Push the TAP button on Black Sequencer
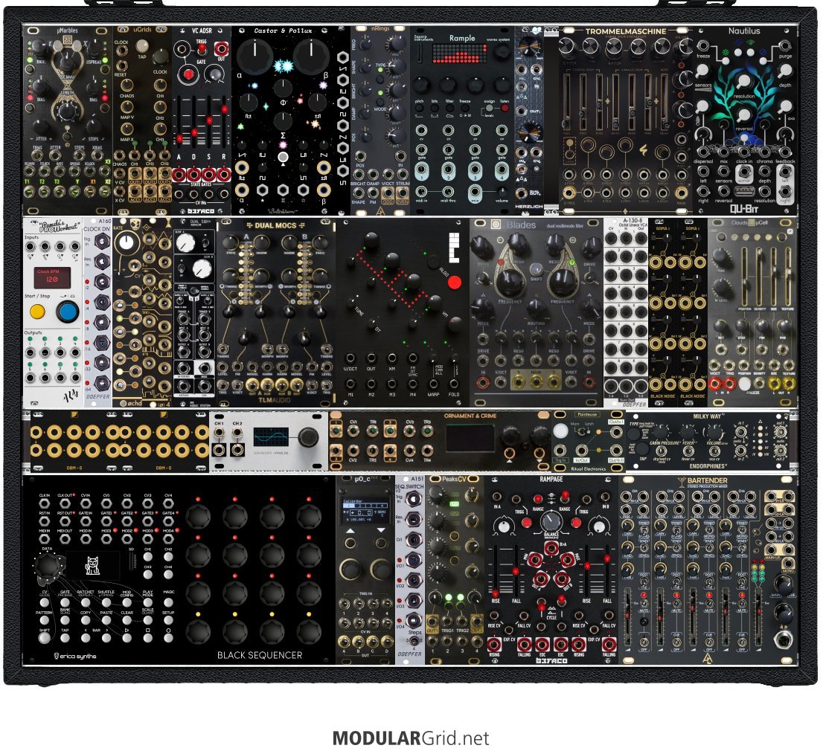 tap(65, 638)
